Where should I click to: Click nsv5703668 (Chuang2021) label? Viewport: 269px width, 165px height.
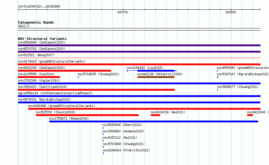coord(124,144)
